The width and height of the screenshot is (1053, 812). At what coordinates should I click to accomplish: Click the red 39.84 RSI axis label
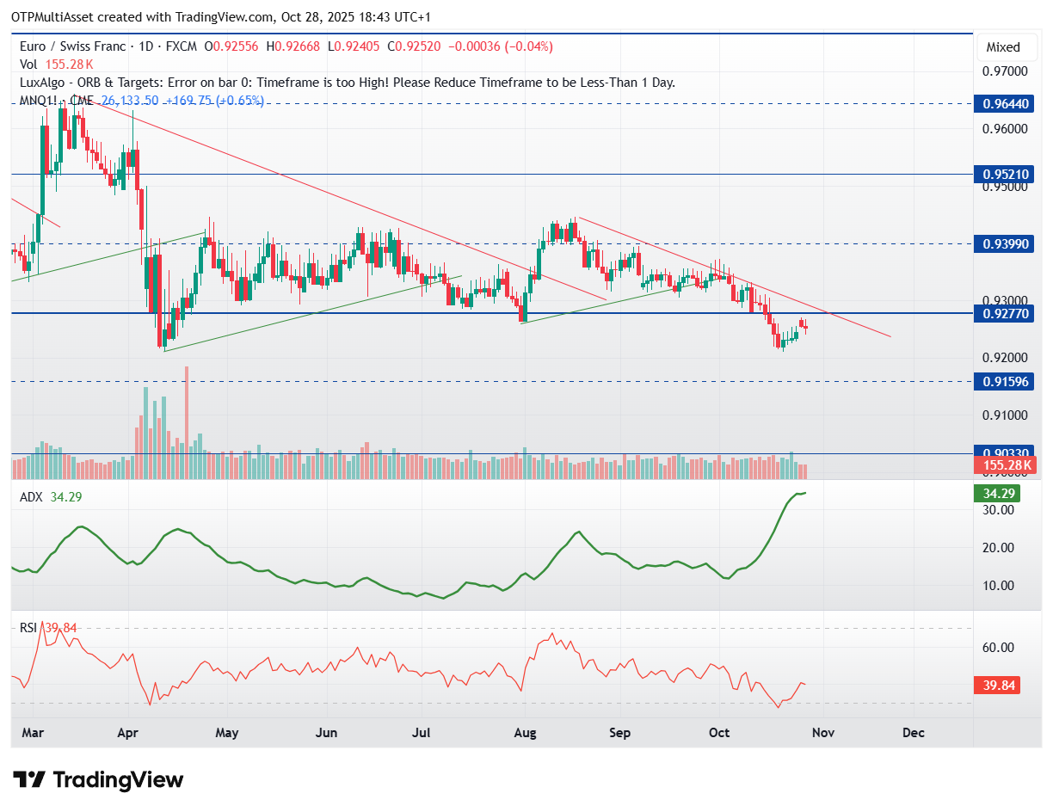(x=997, y=686)
